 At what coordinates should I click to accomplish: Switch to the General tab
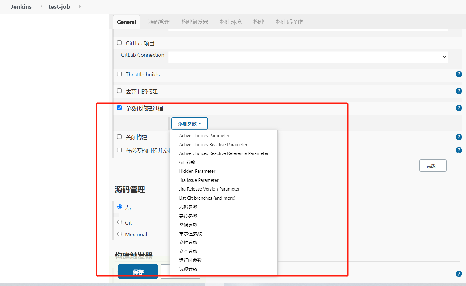[127, 22]
